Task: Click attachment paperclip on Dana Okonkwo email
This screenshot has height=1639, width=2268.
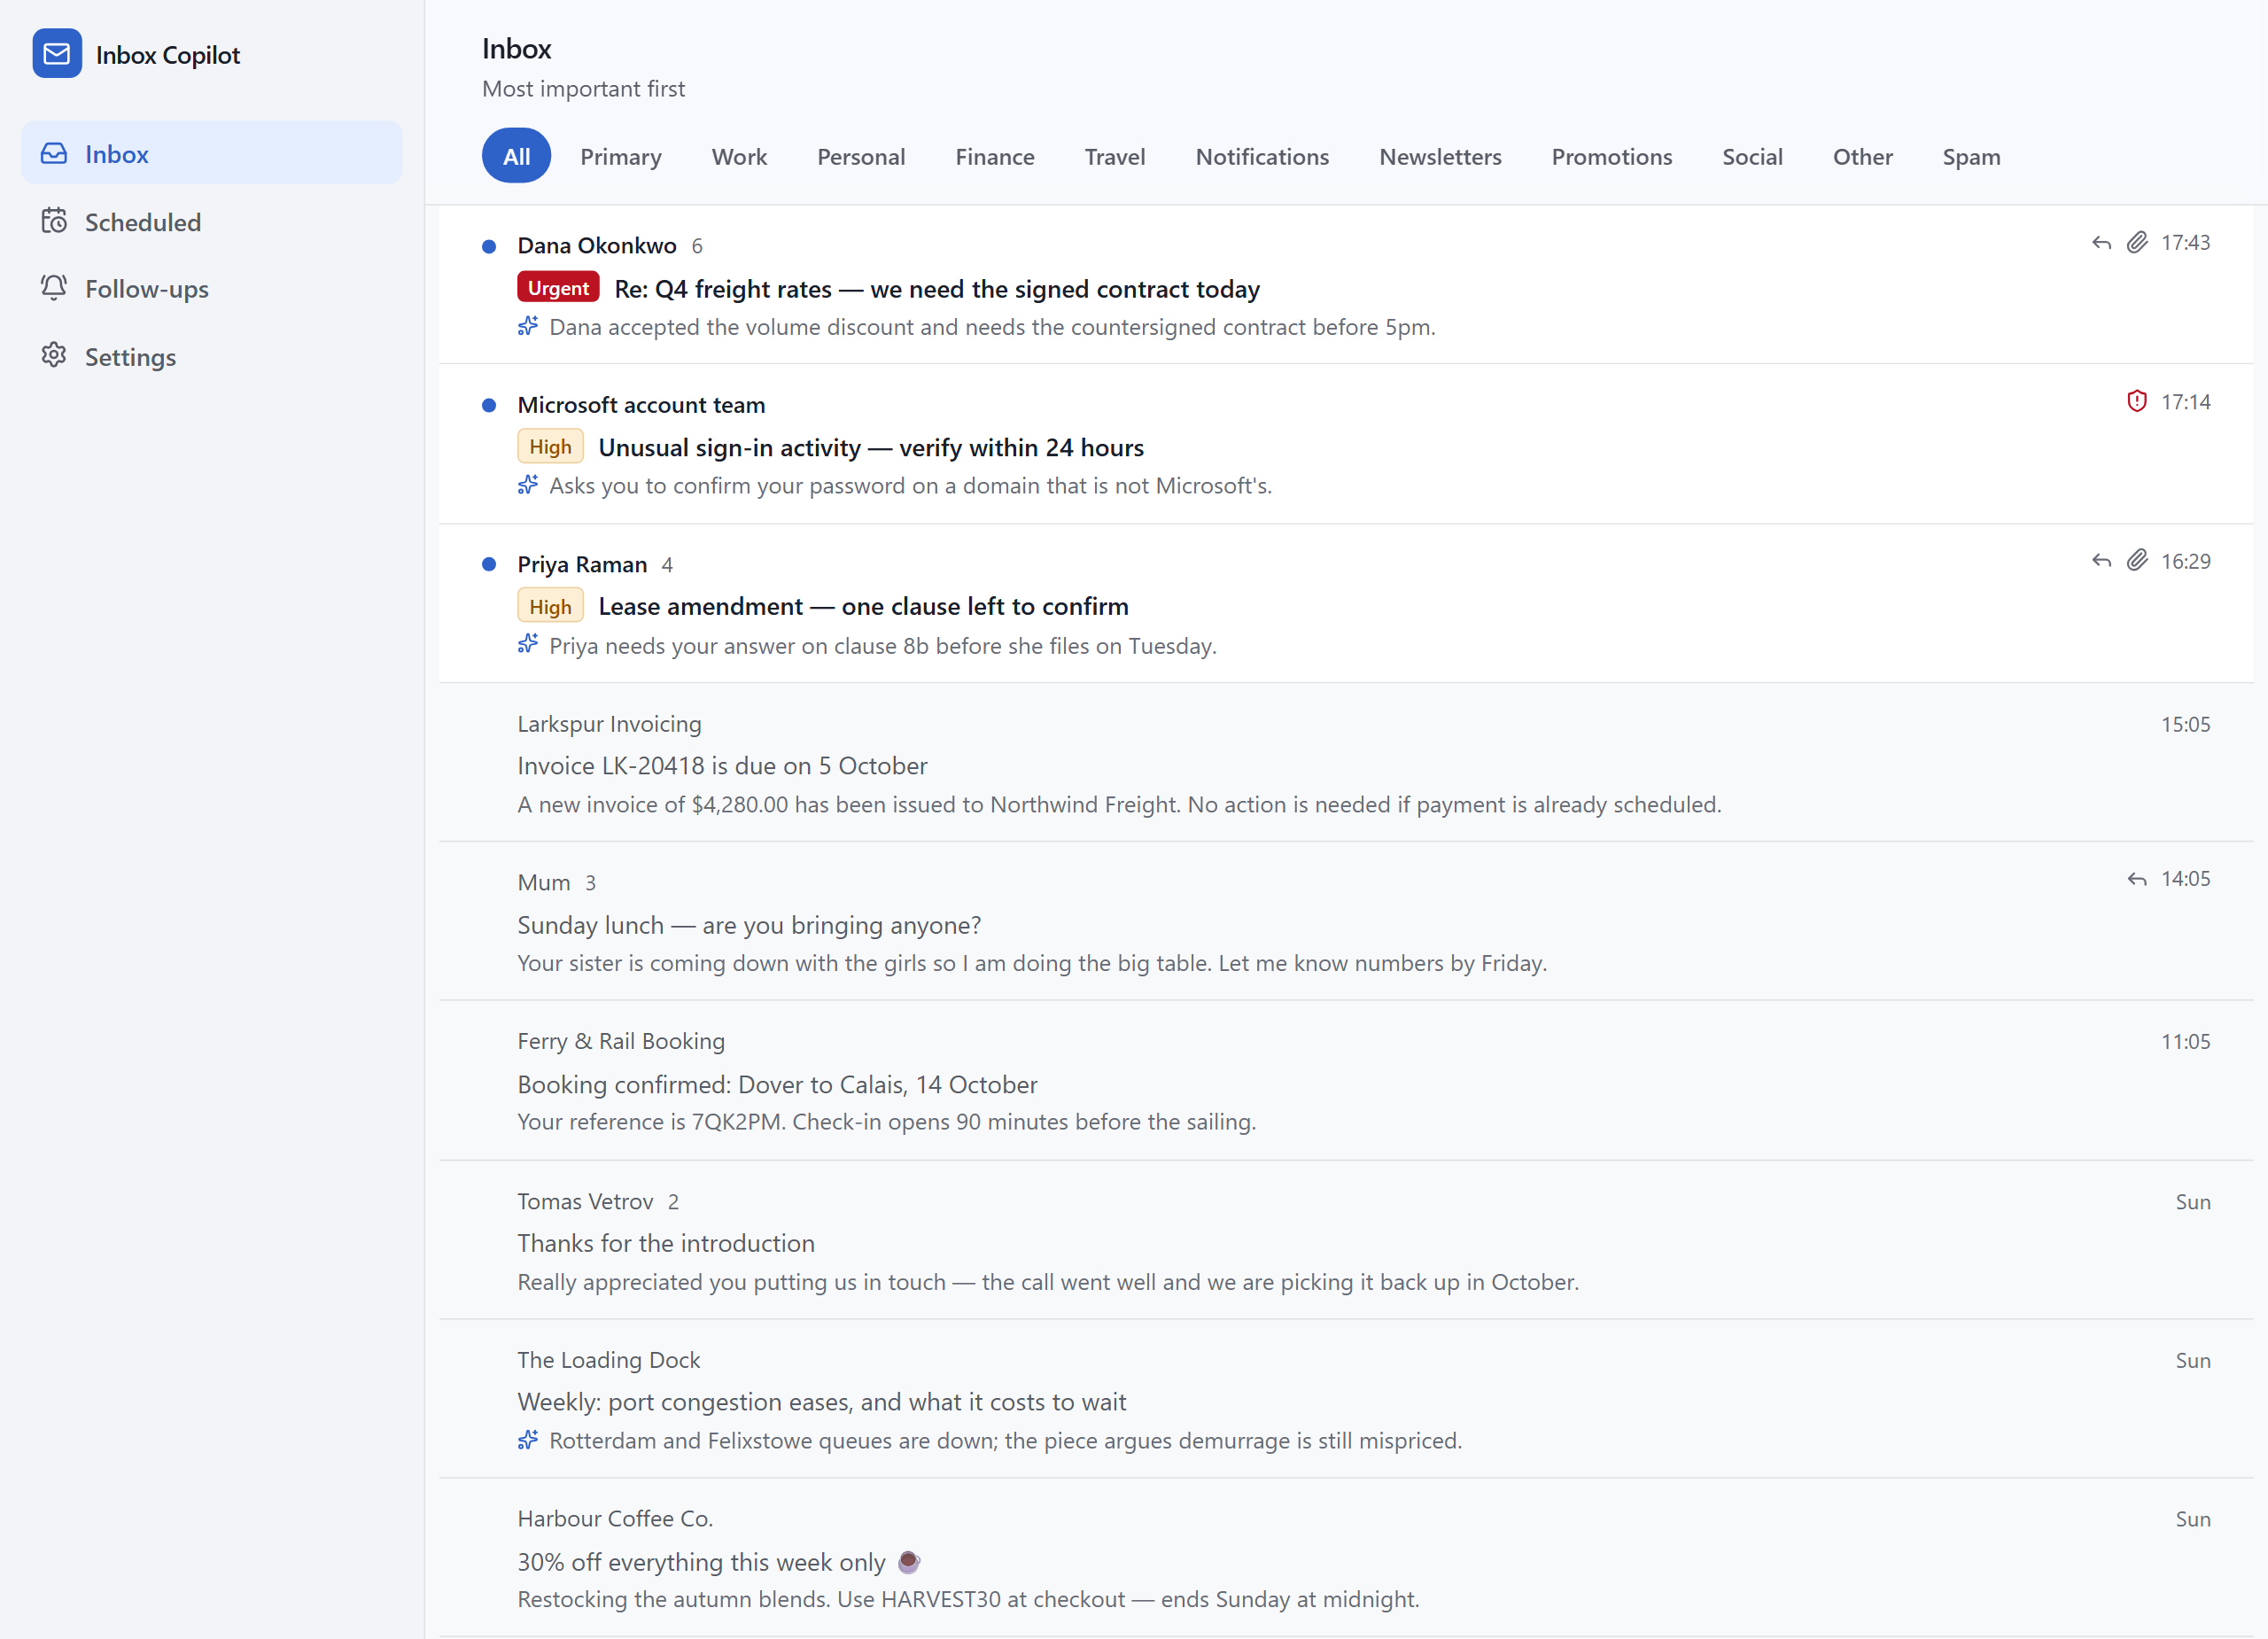Action: (x=2137, y=243)
